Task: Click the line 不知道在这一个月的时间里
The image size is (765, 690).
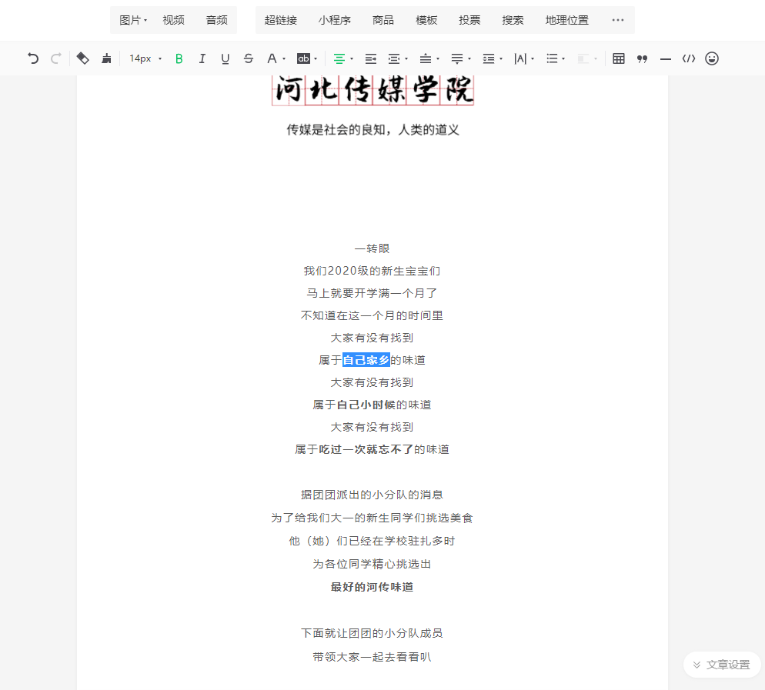Action: pos(372,315)
